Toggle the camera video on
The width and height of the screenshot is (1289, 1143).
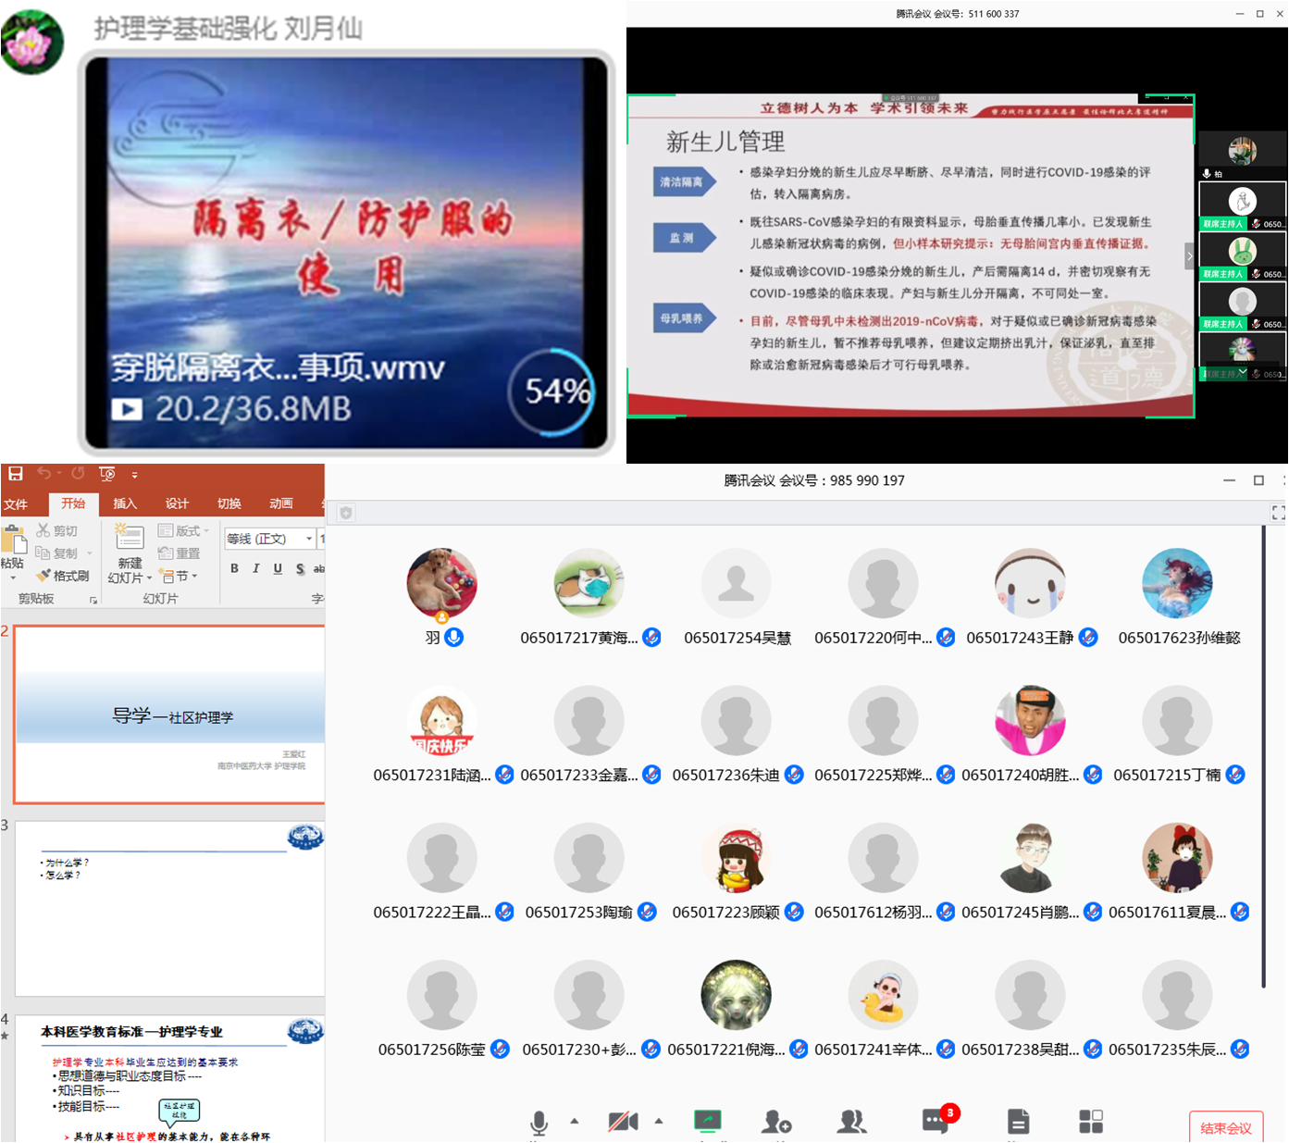(x=623, y=1122)
